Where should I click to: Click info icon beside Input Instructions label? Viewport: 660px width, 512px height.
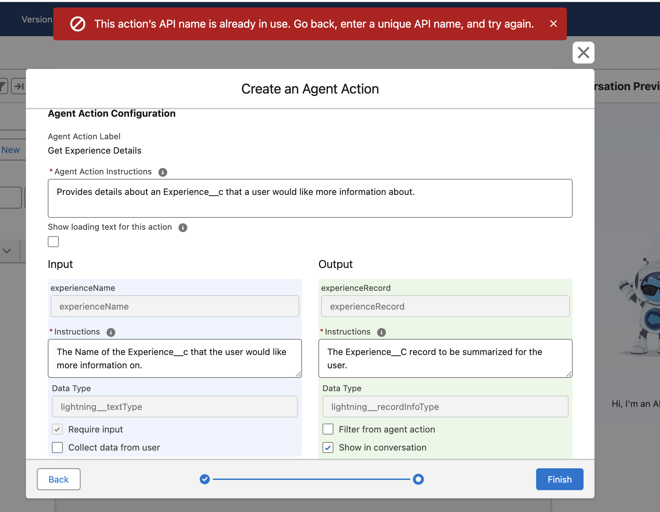point(111,332)
